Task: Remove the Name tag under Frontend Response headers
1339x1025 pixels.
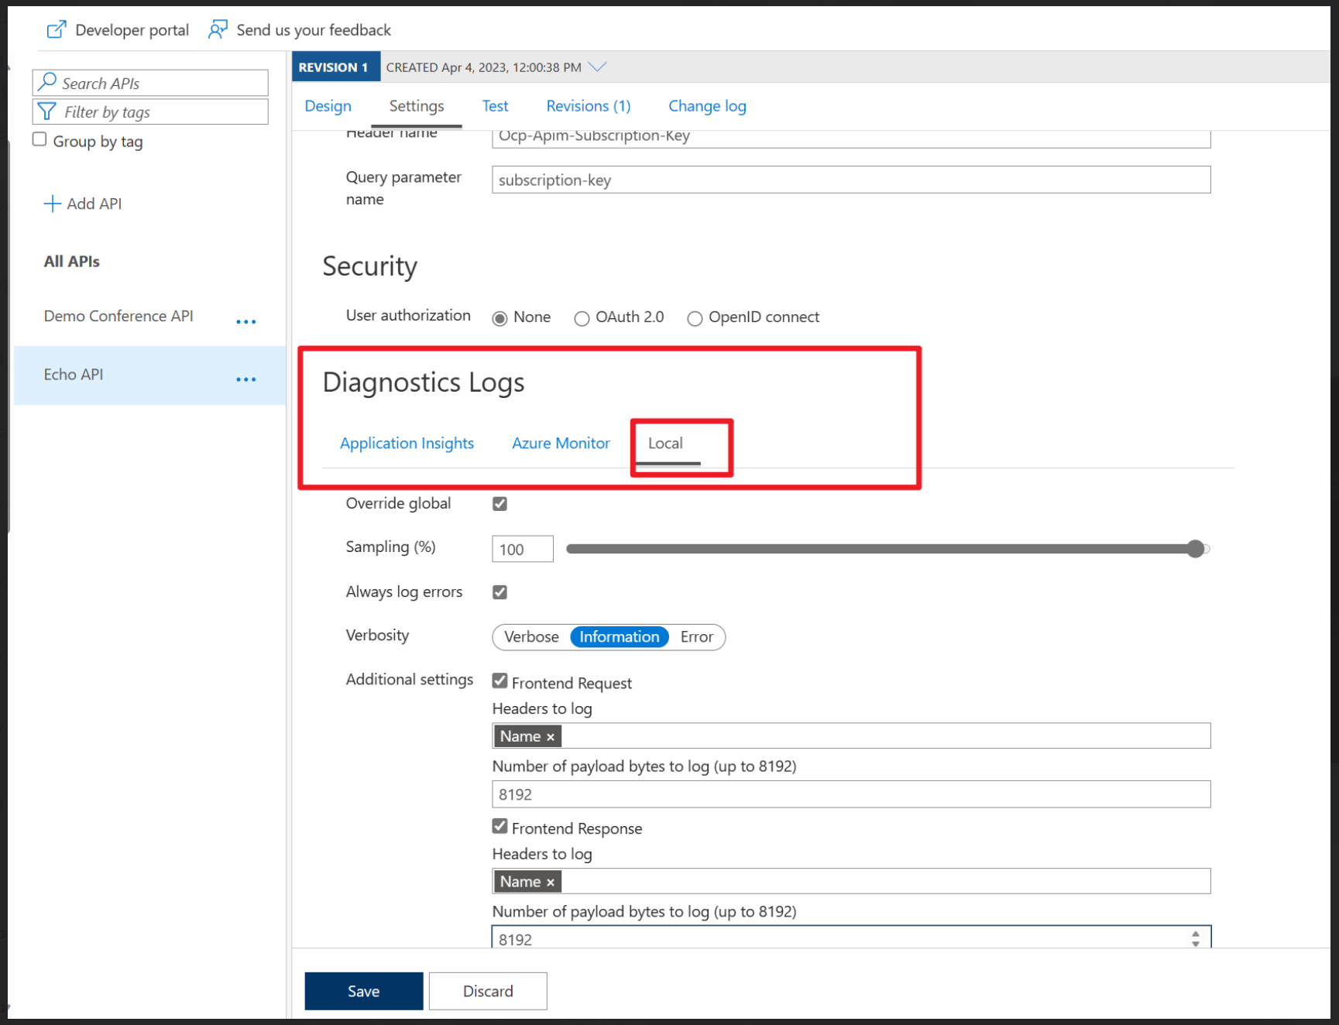Action: 551,883
